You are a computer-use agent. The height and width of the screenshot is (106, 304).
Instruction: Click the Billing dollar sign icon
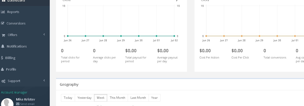2,58
